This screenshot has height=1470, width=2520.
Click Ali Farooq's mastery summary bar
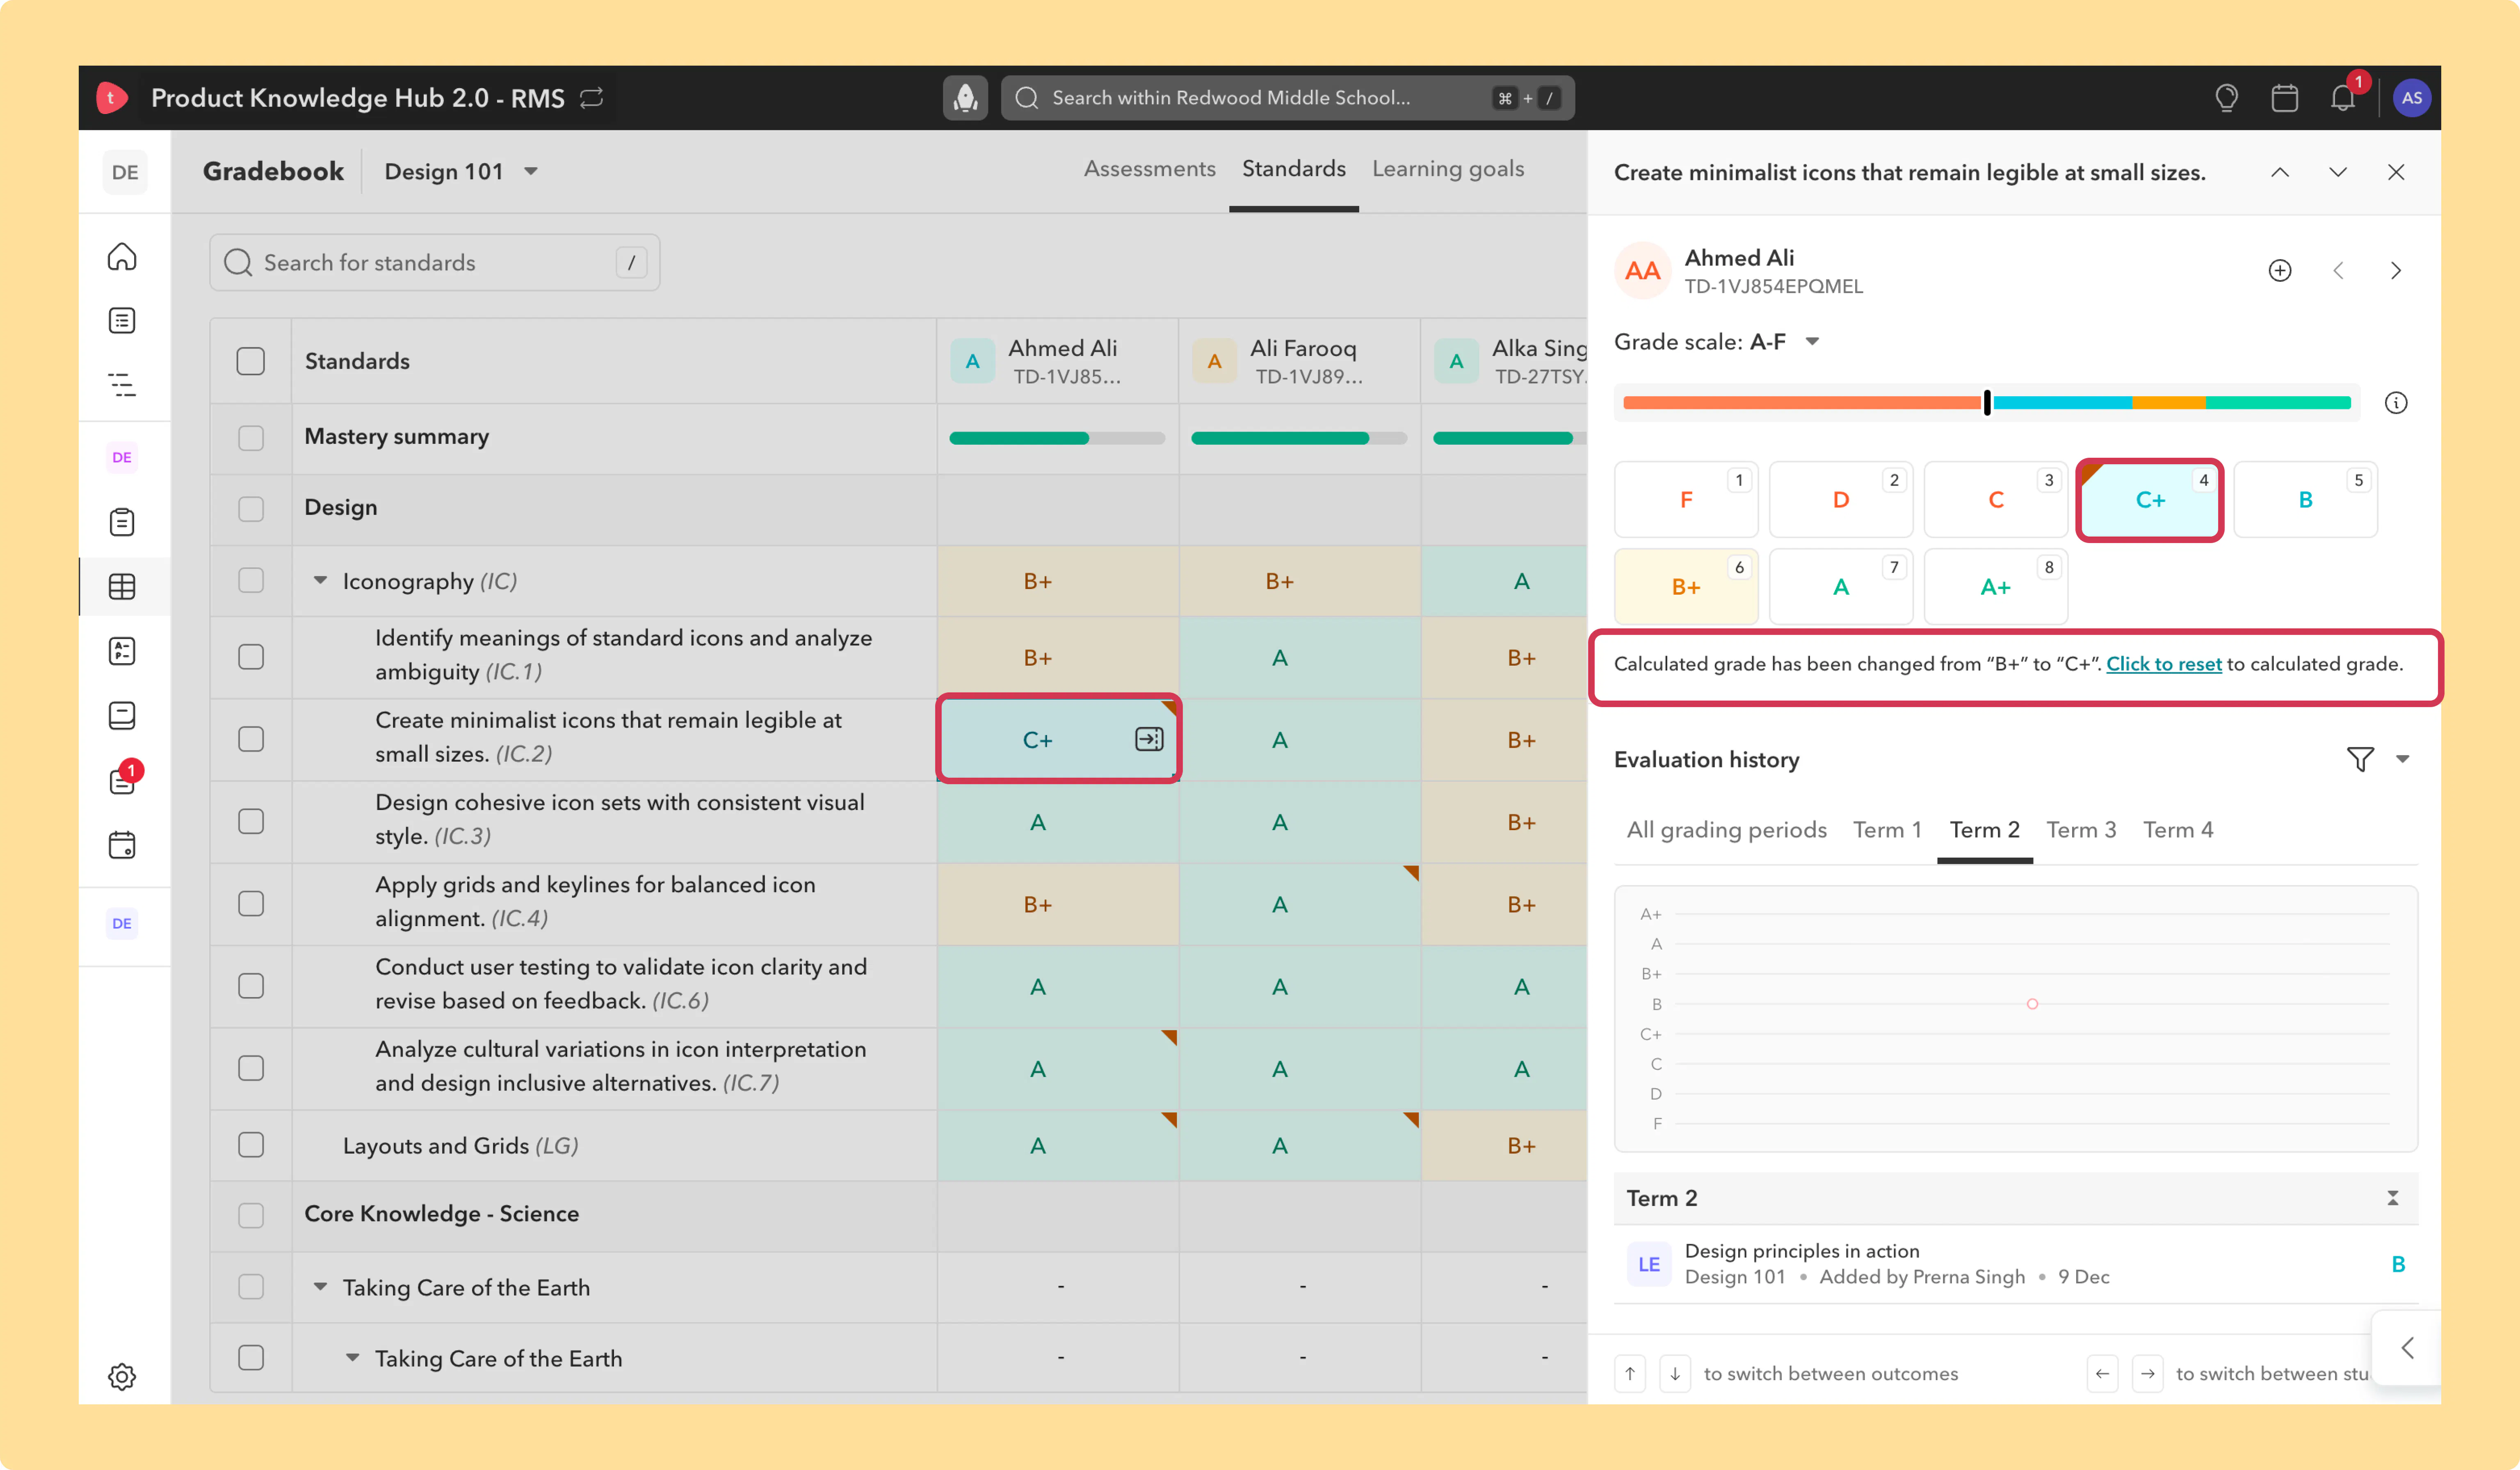tap(1299, 438)
